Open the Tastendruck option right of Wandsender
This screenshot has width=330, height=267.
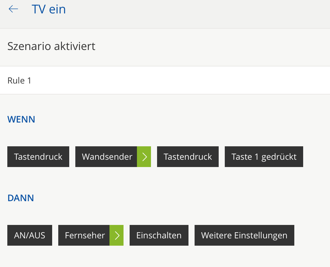(188, 157)
